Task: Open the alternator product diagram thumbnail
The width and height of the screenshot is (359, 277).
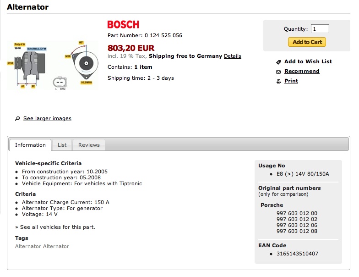Action: [53, 65]
